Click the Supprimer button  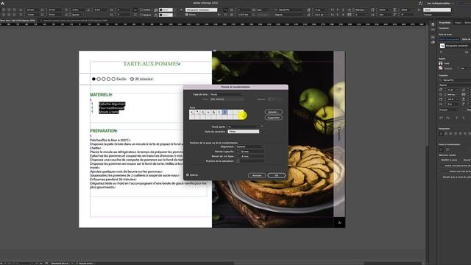pos(273,118)
